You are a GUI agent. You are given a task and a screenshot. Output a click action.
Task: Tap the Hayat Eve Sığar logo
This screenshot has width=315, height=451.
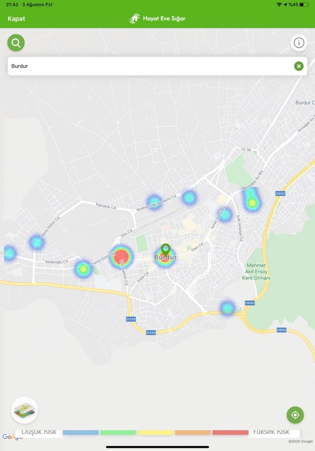(157, 19)
